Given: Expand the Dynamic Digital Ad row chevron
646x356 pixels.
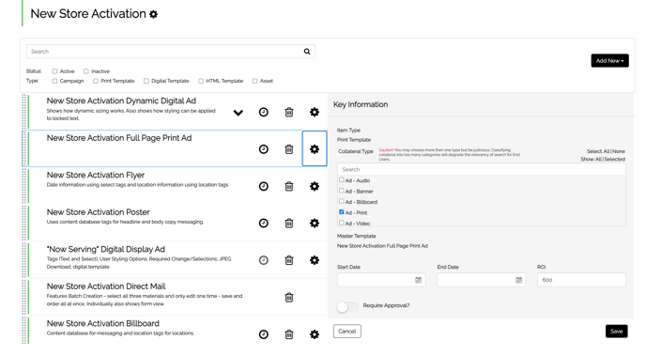Looking at the screenshot, I should (238, 113).
